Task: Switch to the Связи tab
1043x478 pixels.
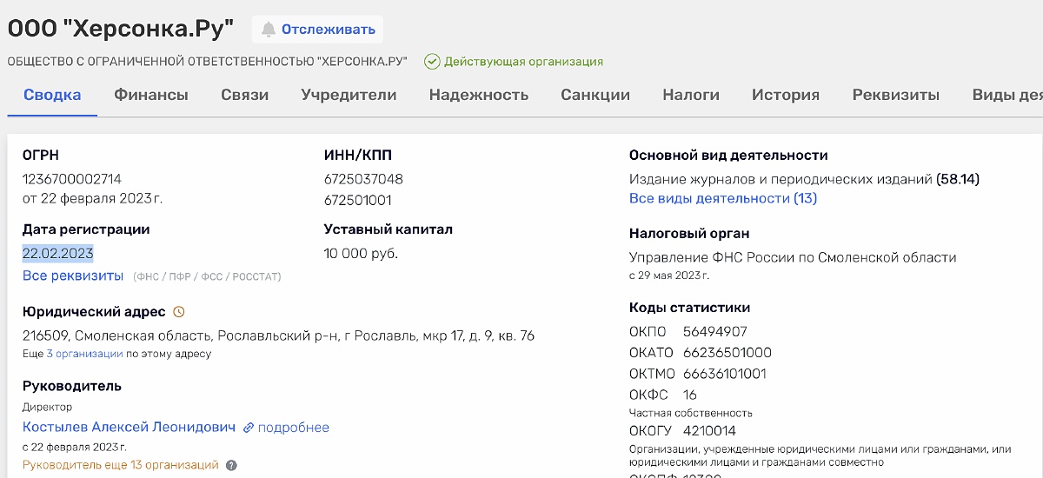Action: coord(244,95)
